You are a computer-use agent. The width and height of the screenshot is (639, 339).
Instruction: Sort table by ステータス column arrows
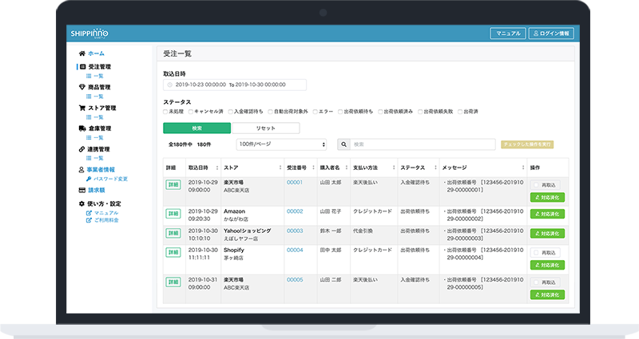[x=435, y=168]
